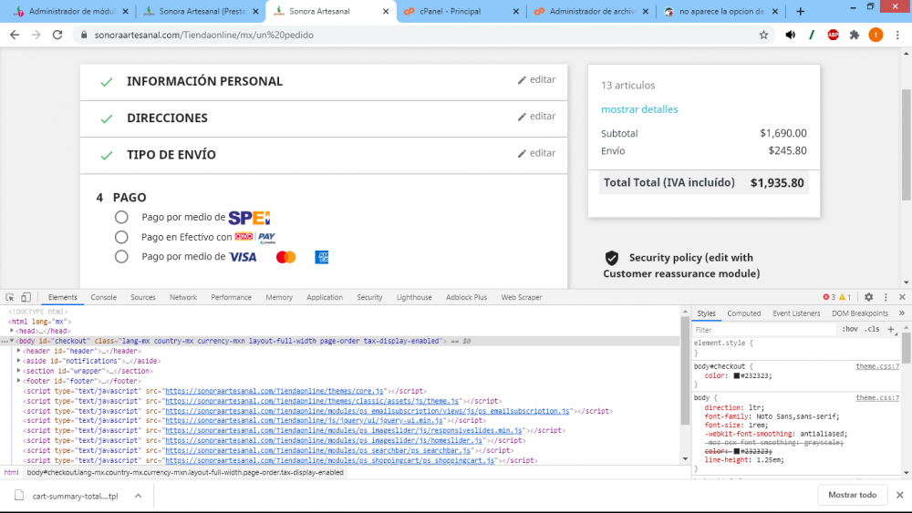The width and height of the screenshot is (912, 513).
Task: Click the Mostrar todo downloads button
Action: coord(852,495)
